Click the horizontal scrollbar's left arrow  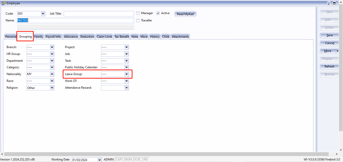[2, 154]
